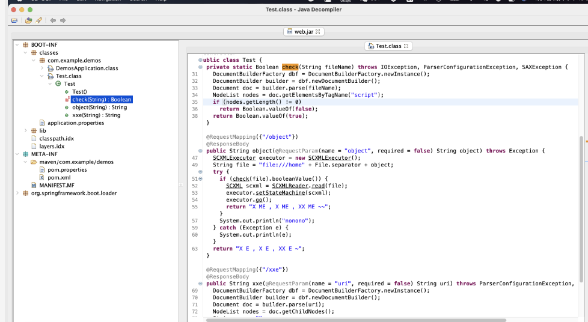Select xxe(String) : String method
The height and width of the screenshot is (322, 588).
pyautogui.click(x=96, y=115)
